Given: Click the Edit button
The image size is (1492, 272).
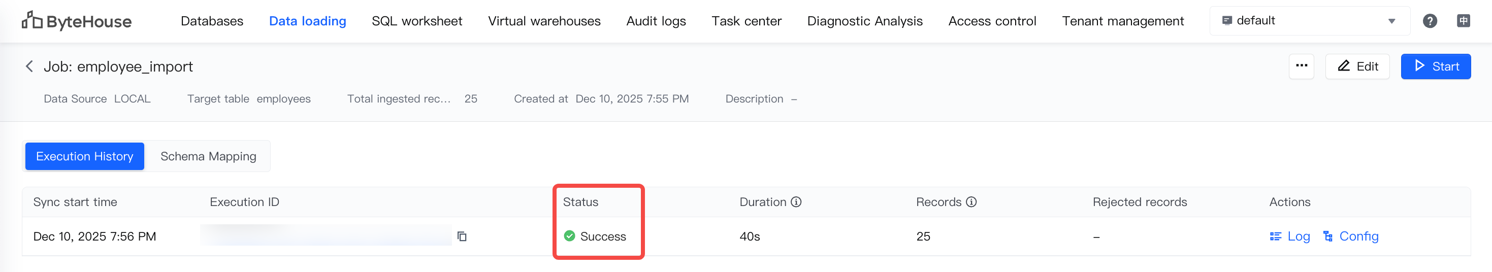Looking at the screenshot, I should coord(1357,66).
